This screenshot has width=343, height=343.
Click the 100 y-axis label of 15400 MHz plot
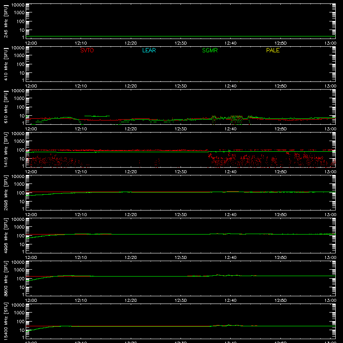click(21, 322)
